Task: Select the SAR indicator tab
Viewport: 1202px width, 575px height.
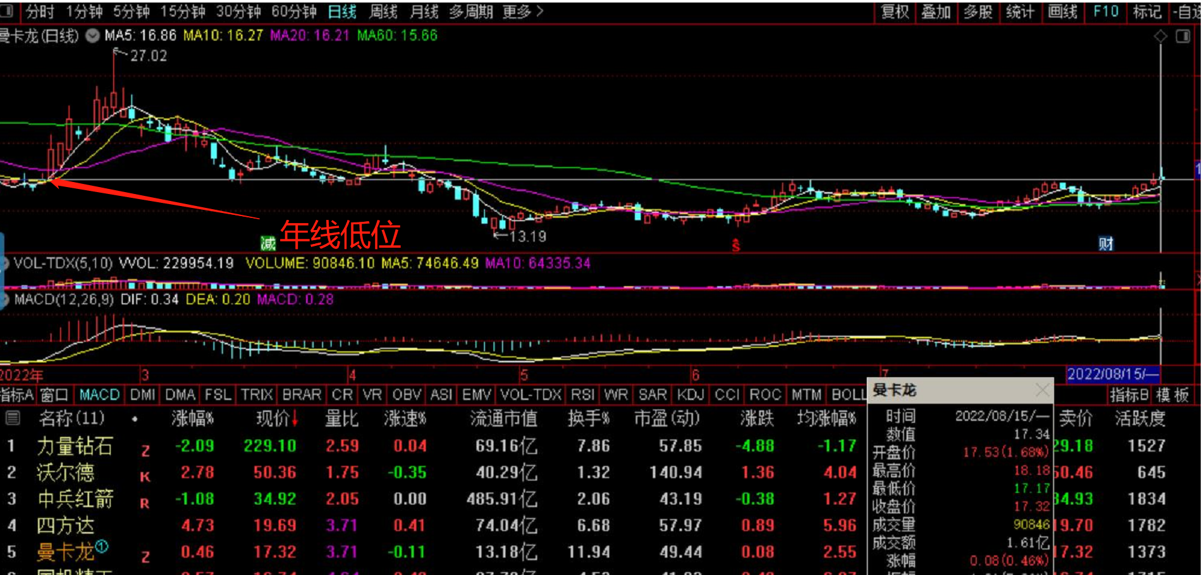Action: click(x=653, y=395)
